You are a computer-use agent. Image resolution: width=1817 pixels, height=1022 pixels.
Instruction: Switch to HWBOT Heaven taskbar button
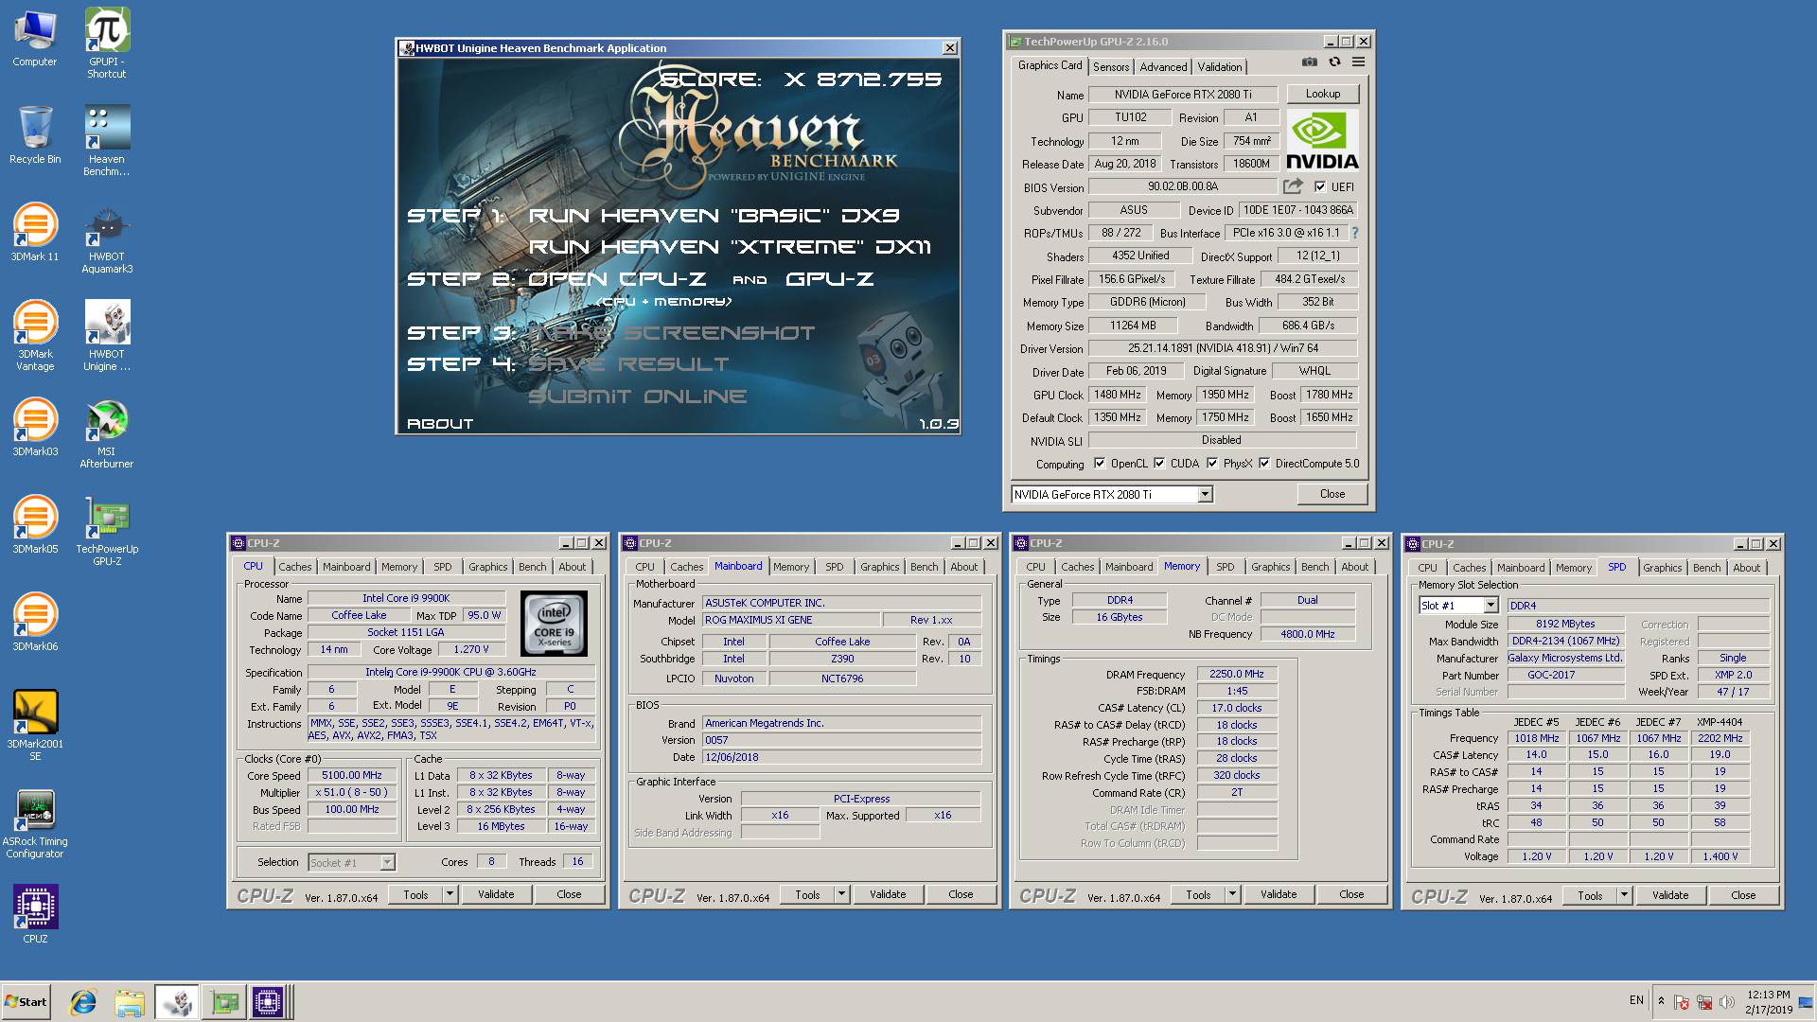(176, 1002)
